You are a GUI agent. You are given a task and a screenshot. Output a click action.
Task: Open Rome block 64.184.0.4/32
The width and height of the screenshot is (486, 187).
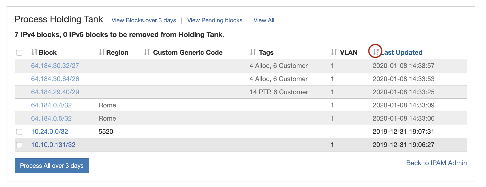(x=51, y=105)
